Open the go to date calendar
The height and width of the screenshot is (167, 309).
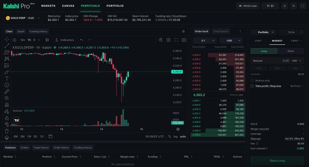(50, 136)
